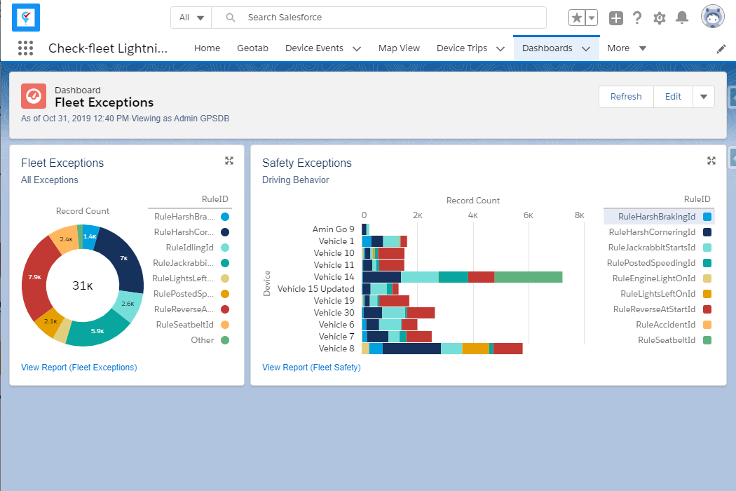
Task: Open Setup gear icon
Action: click(659, 18)
